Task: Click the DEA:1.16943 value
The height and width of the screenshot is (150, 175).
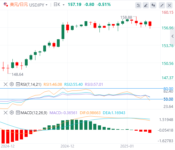Action: [x=114, y=113]
